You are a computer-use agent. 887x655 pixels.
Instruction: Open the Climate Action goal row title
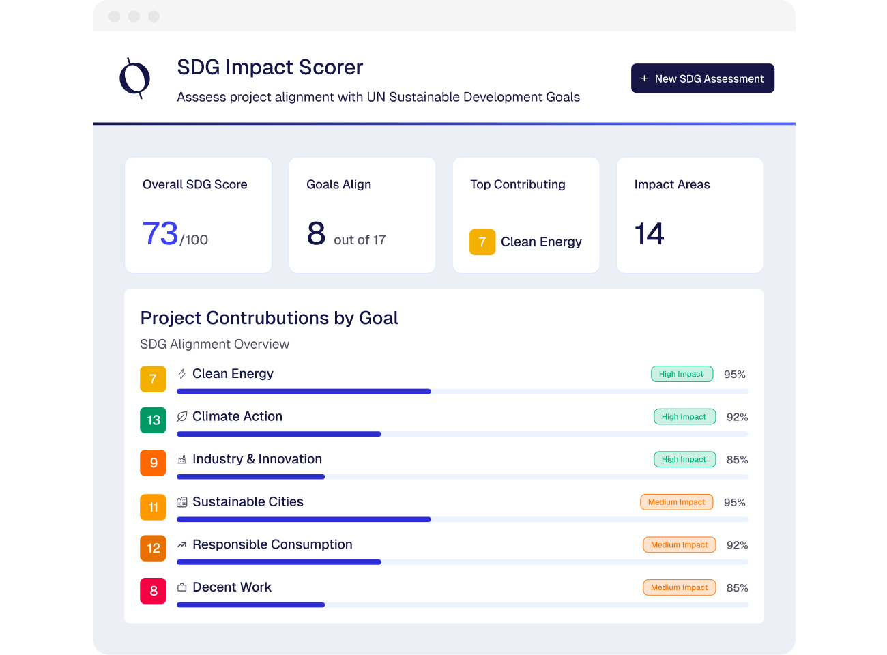point(237,416)
